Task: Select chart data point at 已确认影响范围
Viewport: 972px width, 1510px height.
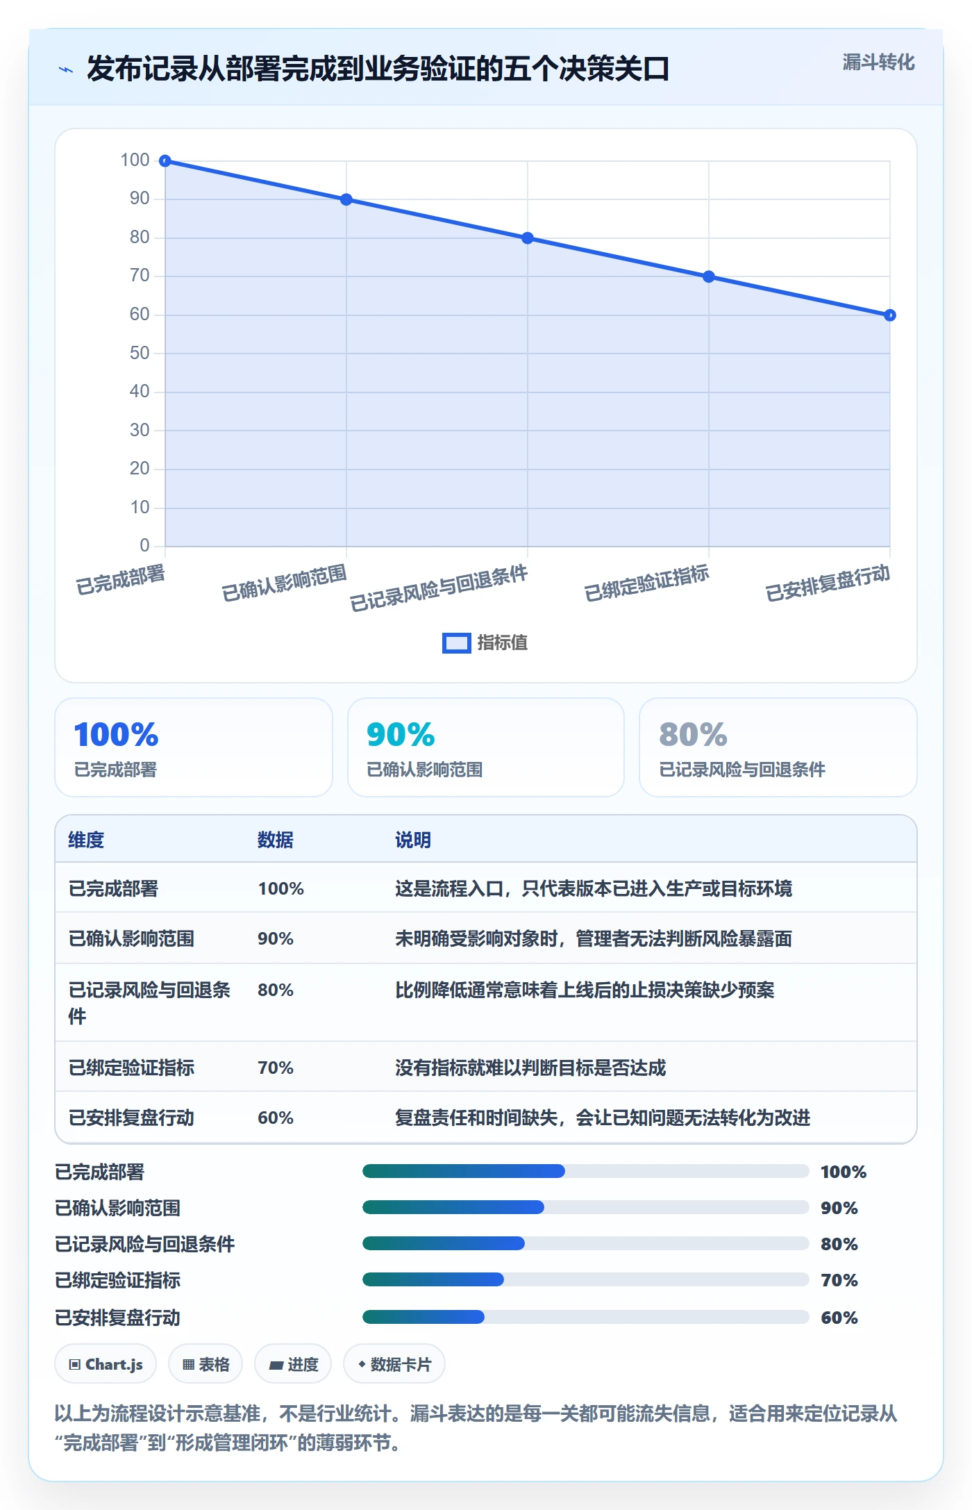Action: [346, 199]
